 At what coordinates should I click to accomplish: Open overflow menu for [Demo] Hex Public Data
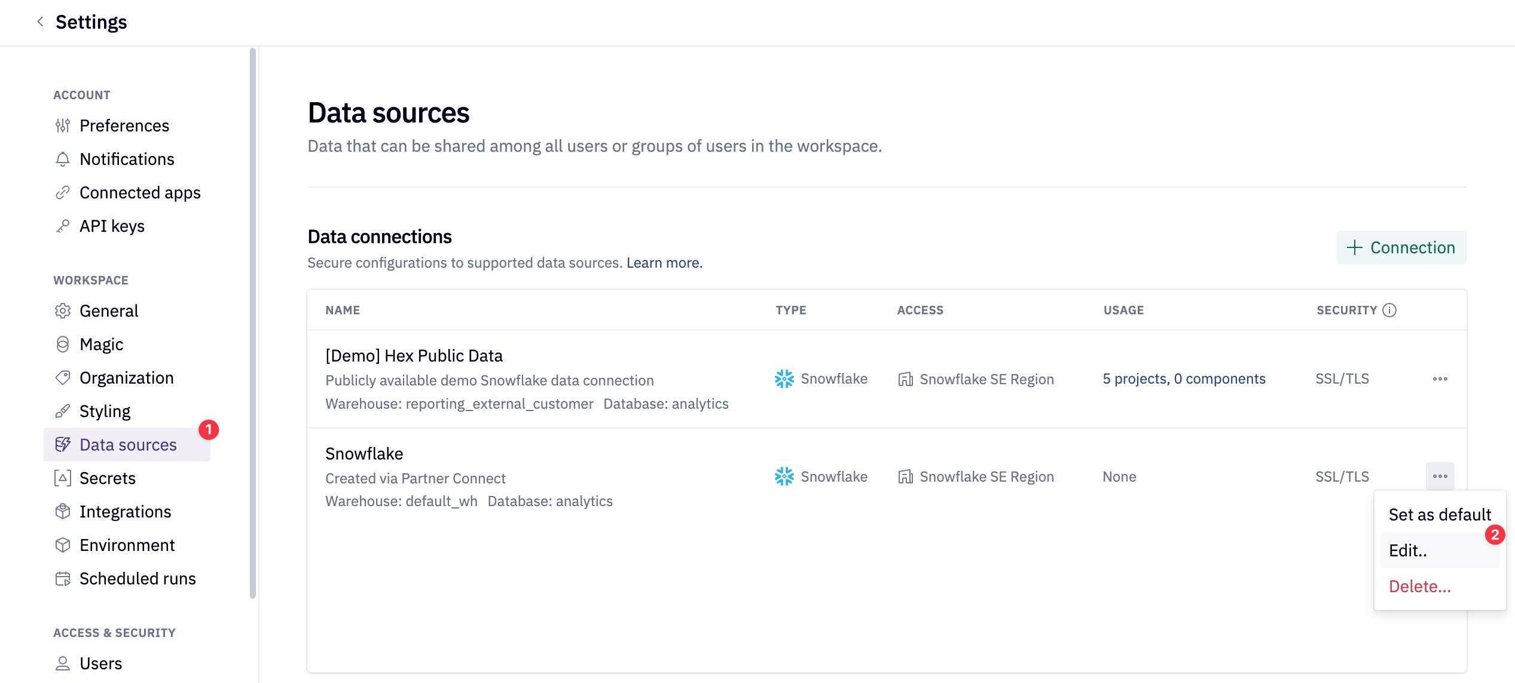point(1440,378)
